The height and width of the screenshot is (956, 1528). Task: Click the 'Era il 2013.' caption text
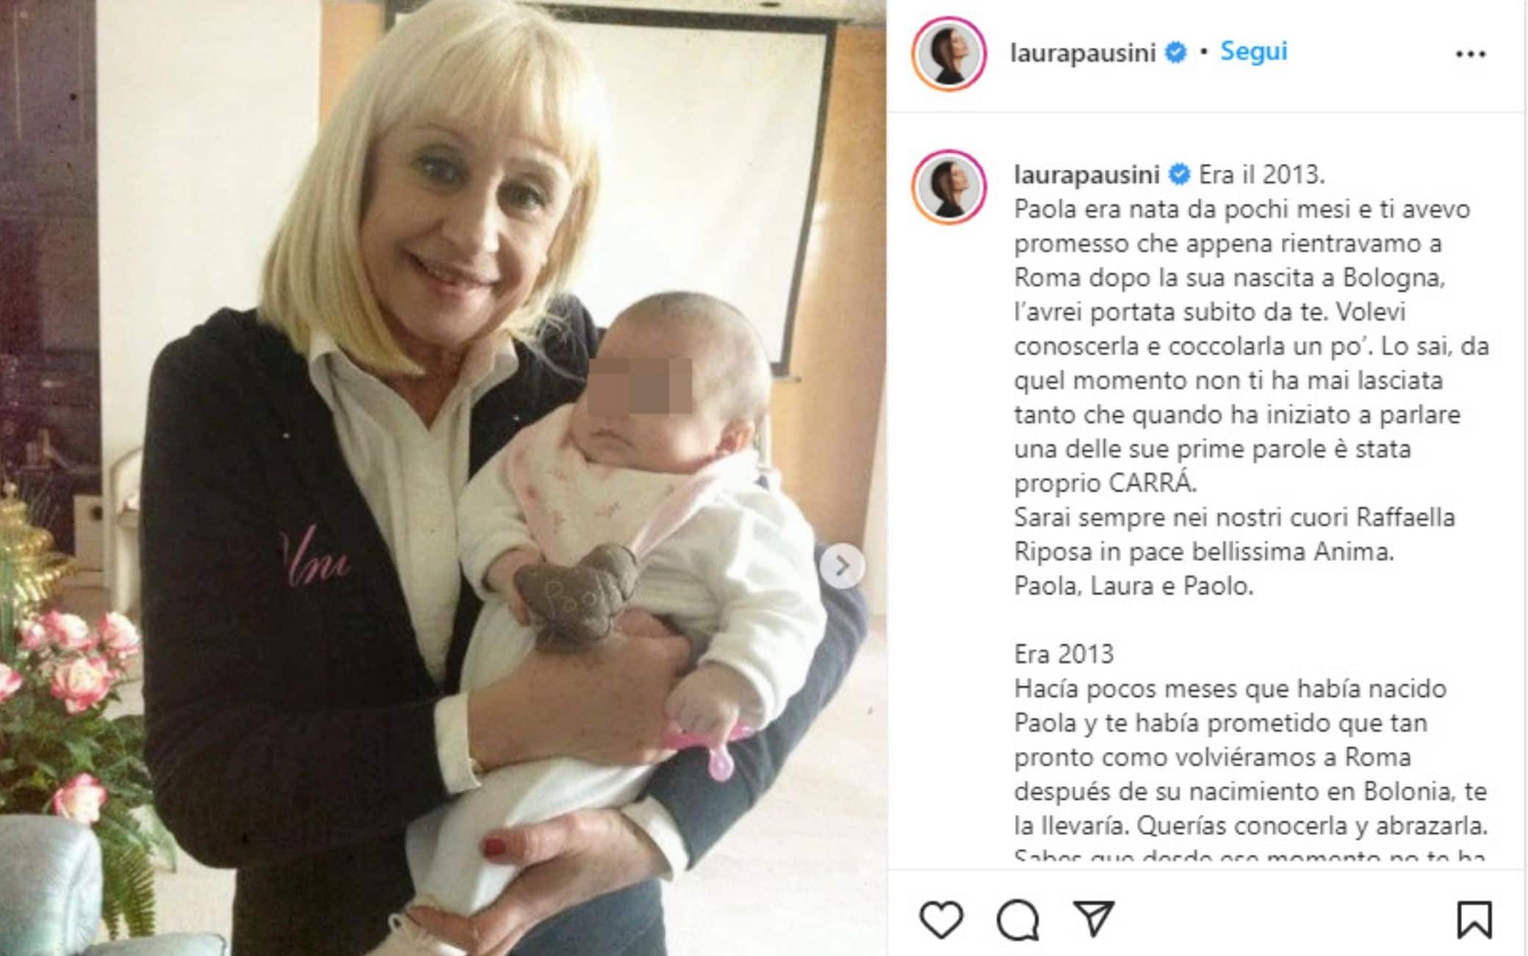click(1261, 175)
